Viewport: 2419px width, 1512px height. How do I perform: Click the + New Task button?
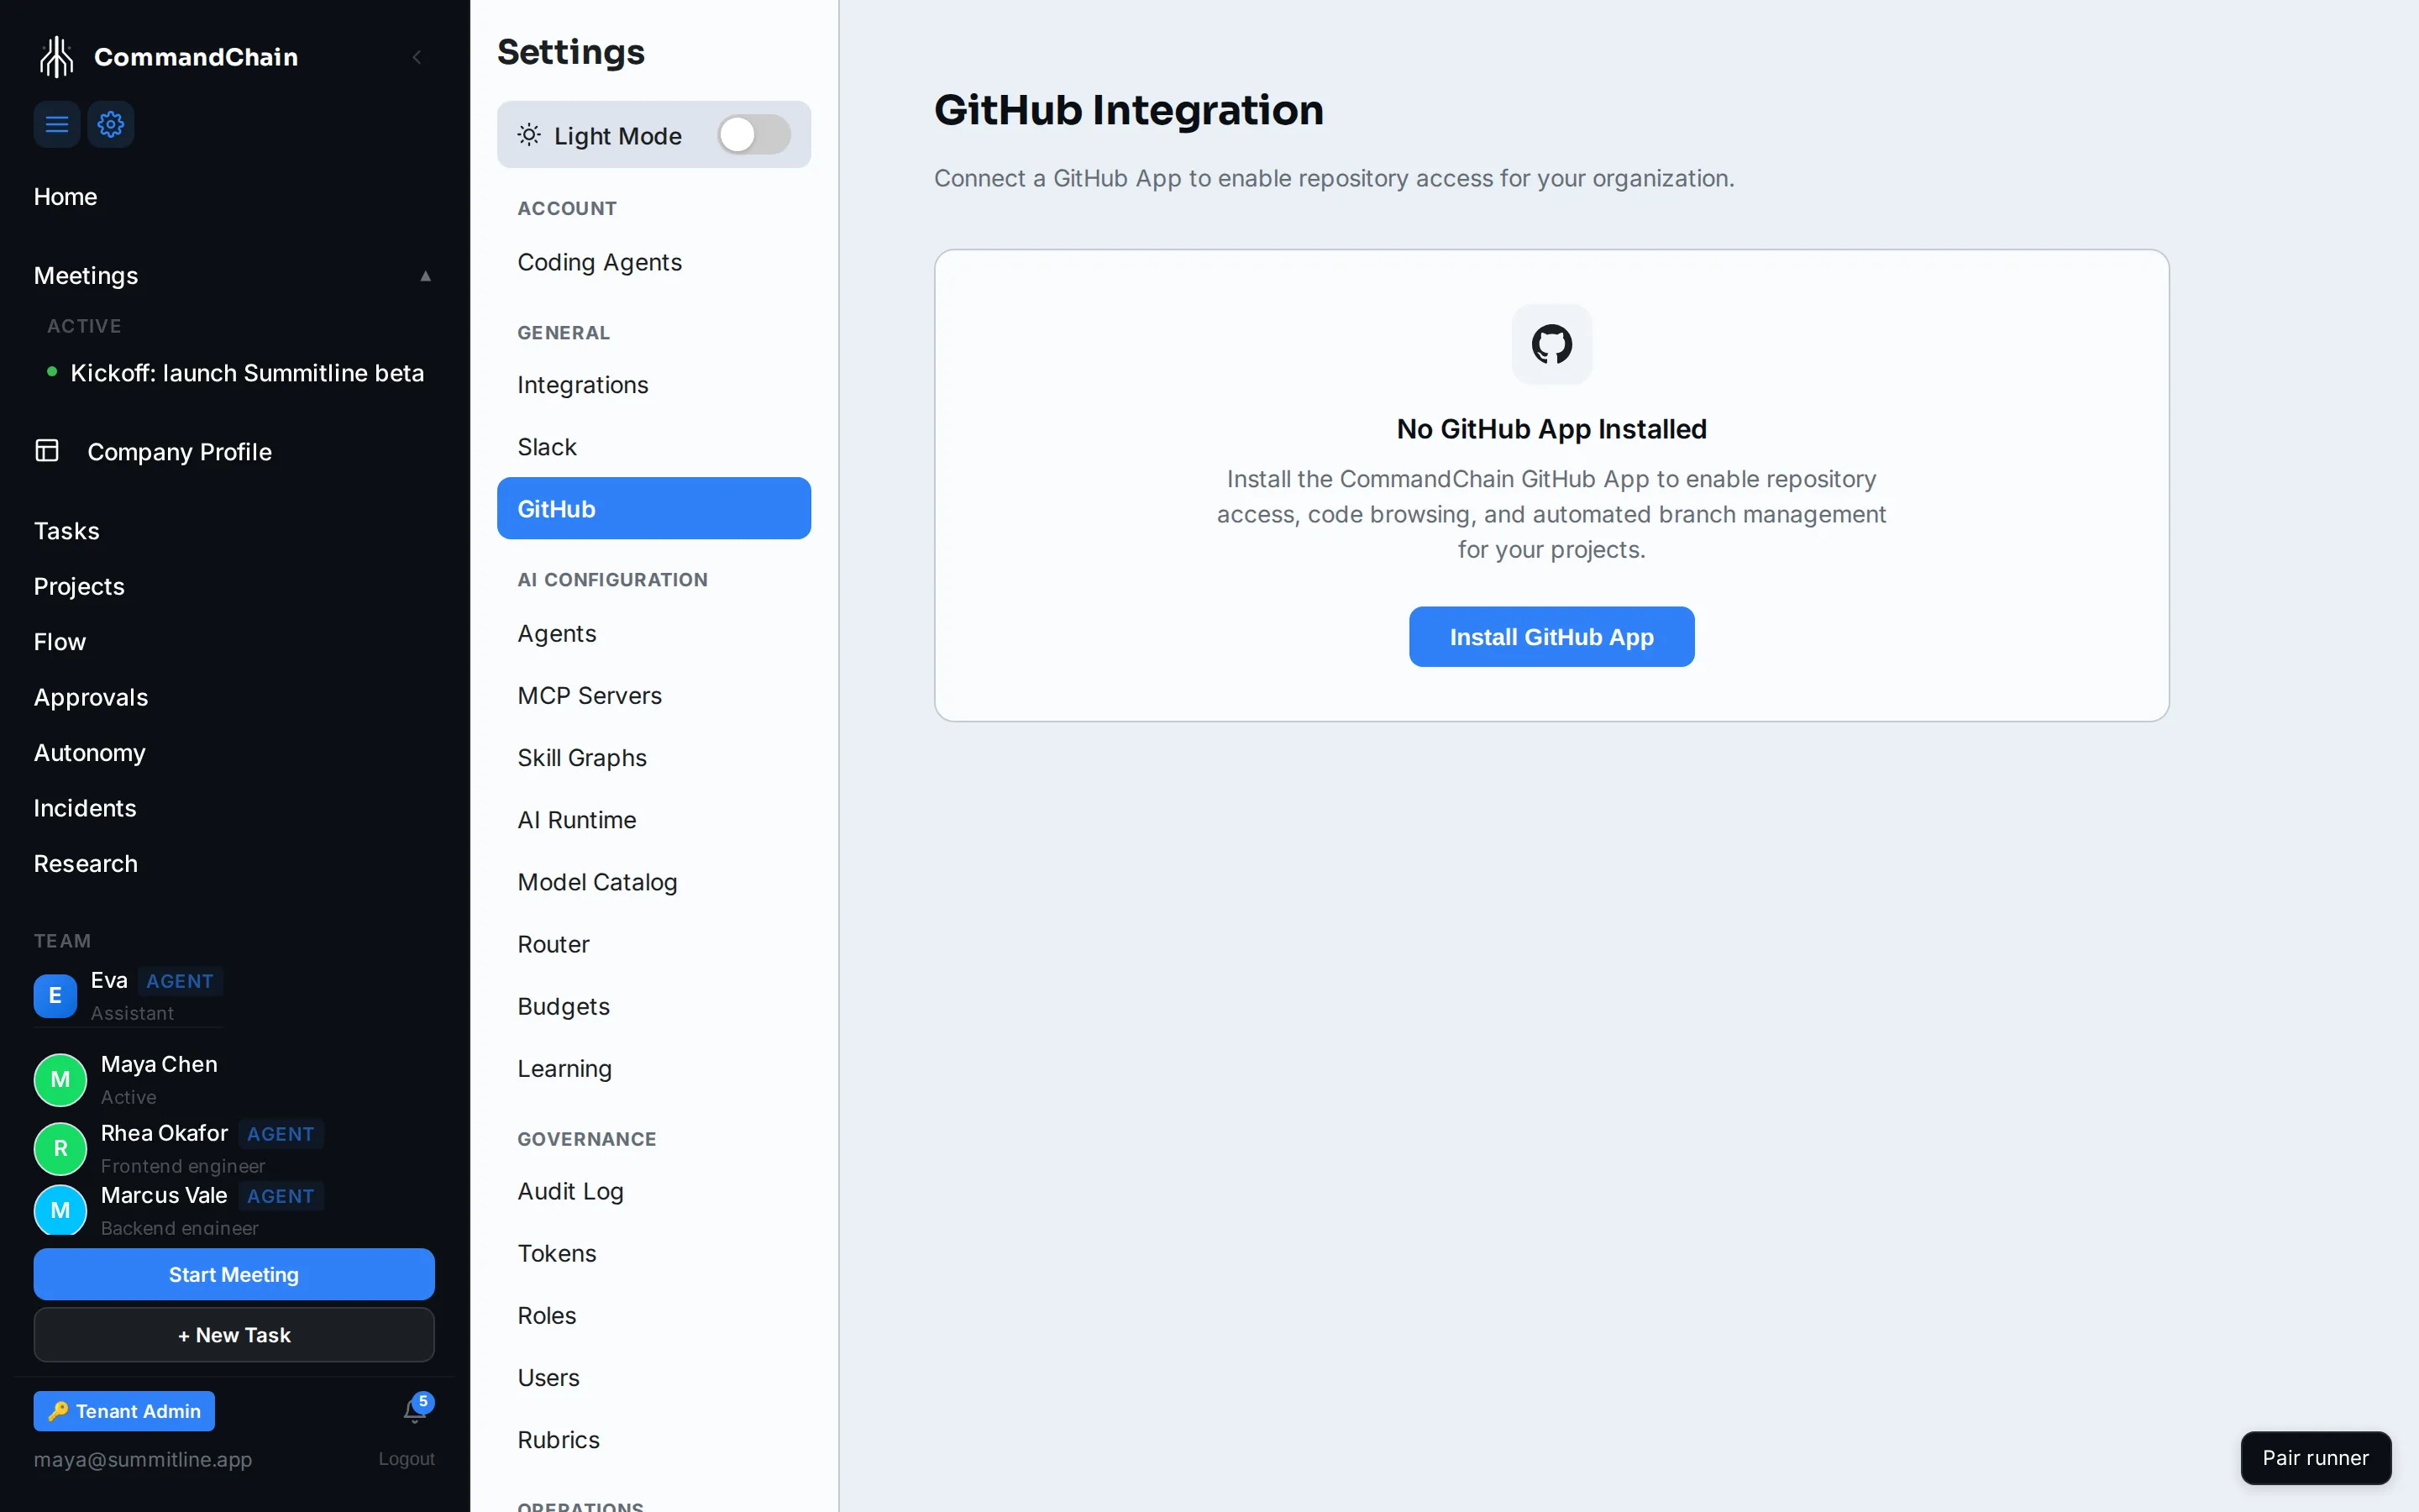click(234, 1335)
